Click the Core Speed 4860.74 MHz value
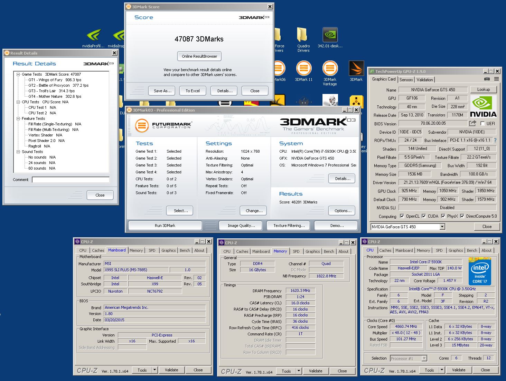Screen dimensions: 506x381 (406, 326)
